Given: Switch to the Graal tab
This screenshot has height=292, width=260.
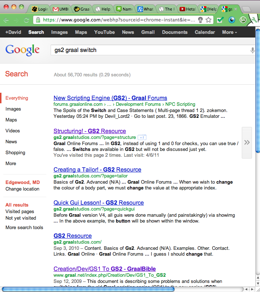Looking at the screenshot, I should point(82,9).
